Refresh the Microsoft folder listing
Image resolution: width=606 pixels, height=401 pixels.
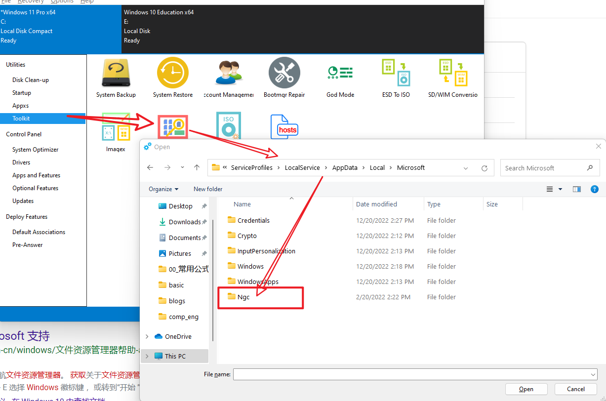[485, 168]
